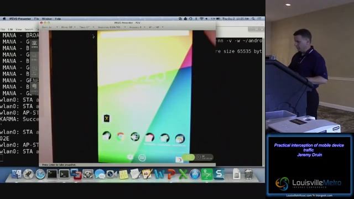Expand the Exposure dropdown in IPEVO toolbar

click(x=137, y=27)
